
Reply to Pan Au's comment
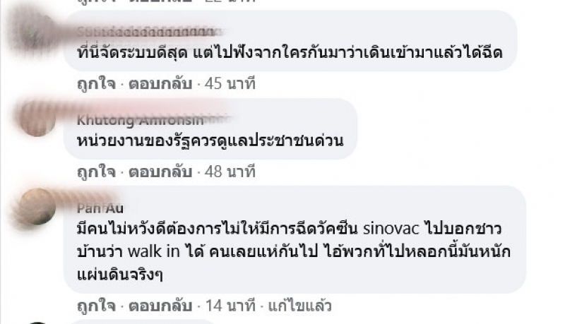tap(160, 306)
